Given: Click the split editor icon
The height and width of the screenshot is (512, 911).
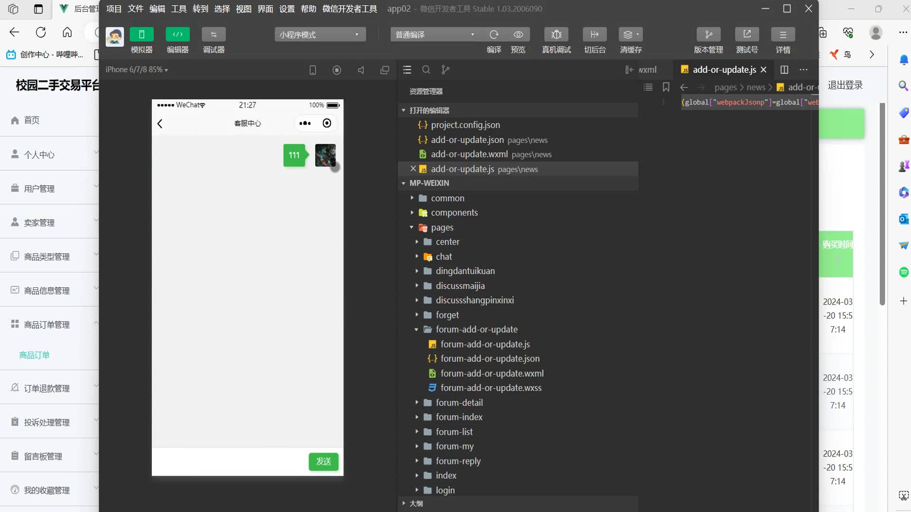Looking at the screenshot, I should (784, 70).
